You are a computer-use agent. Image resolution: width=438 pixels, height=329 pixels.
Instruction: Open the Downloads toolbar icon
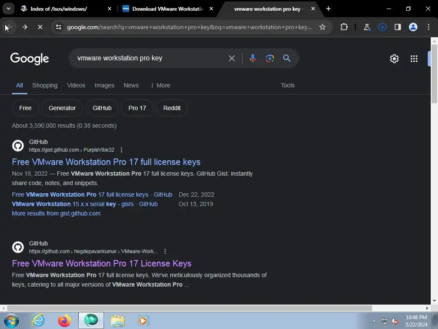coord(382,27)
